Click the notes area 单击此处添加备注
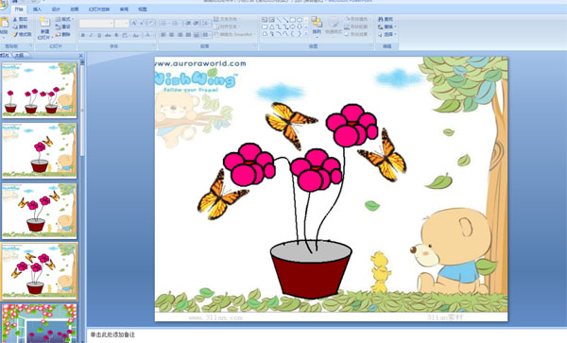567x343 pixels. [112, 335]
